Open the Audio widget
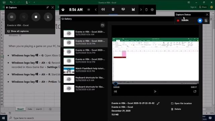 pos(103,9)
